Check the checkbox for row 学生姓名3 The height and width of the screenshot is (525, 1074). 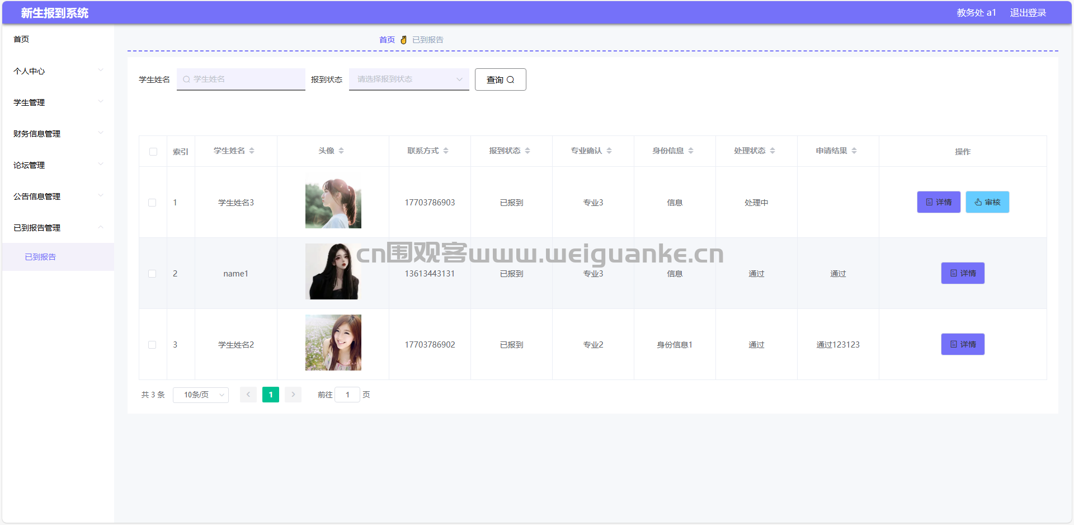coord(152,203)
